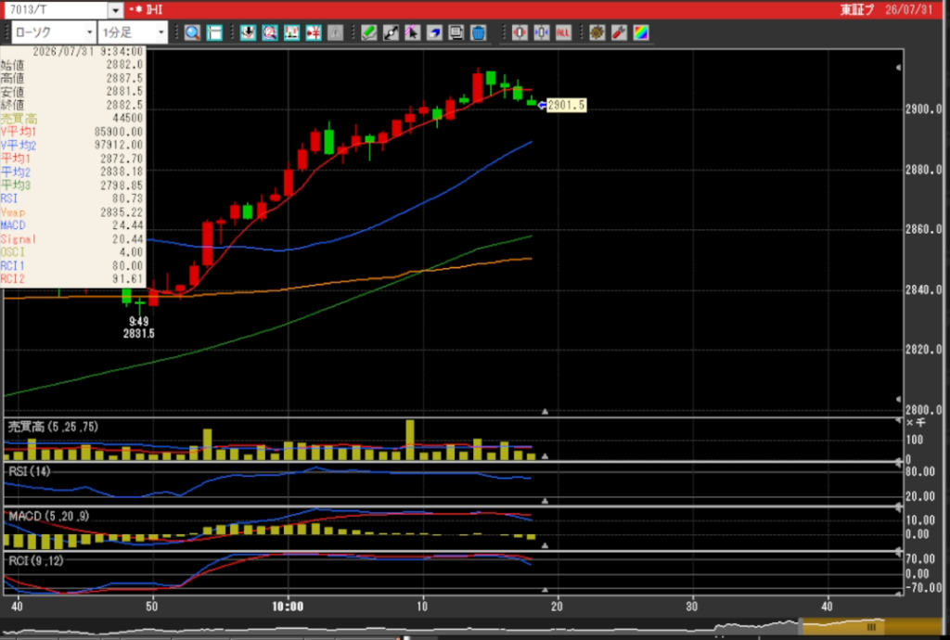Image resolution: width=950 pixels, height=640 pixels.
Task: Click the 9:49 2831.5 low marker
Action: 139,327
